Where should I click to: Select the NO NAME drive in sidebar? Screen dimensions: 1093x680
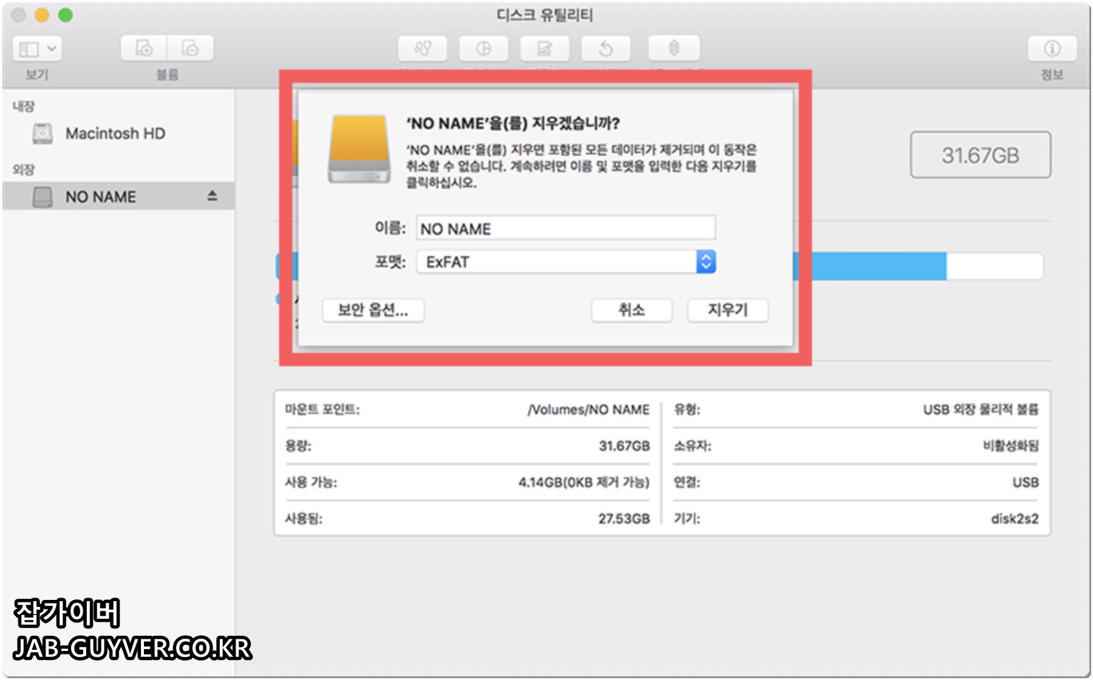101,197
